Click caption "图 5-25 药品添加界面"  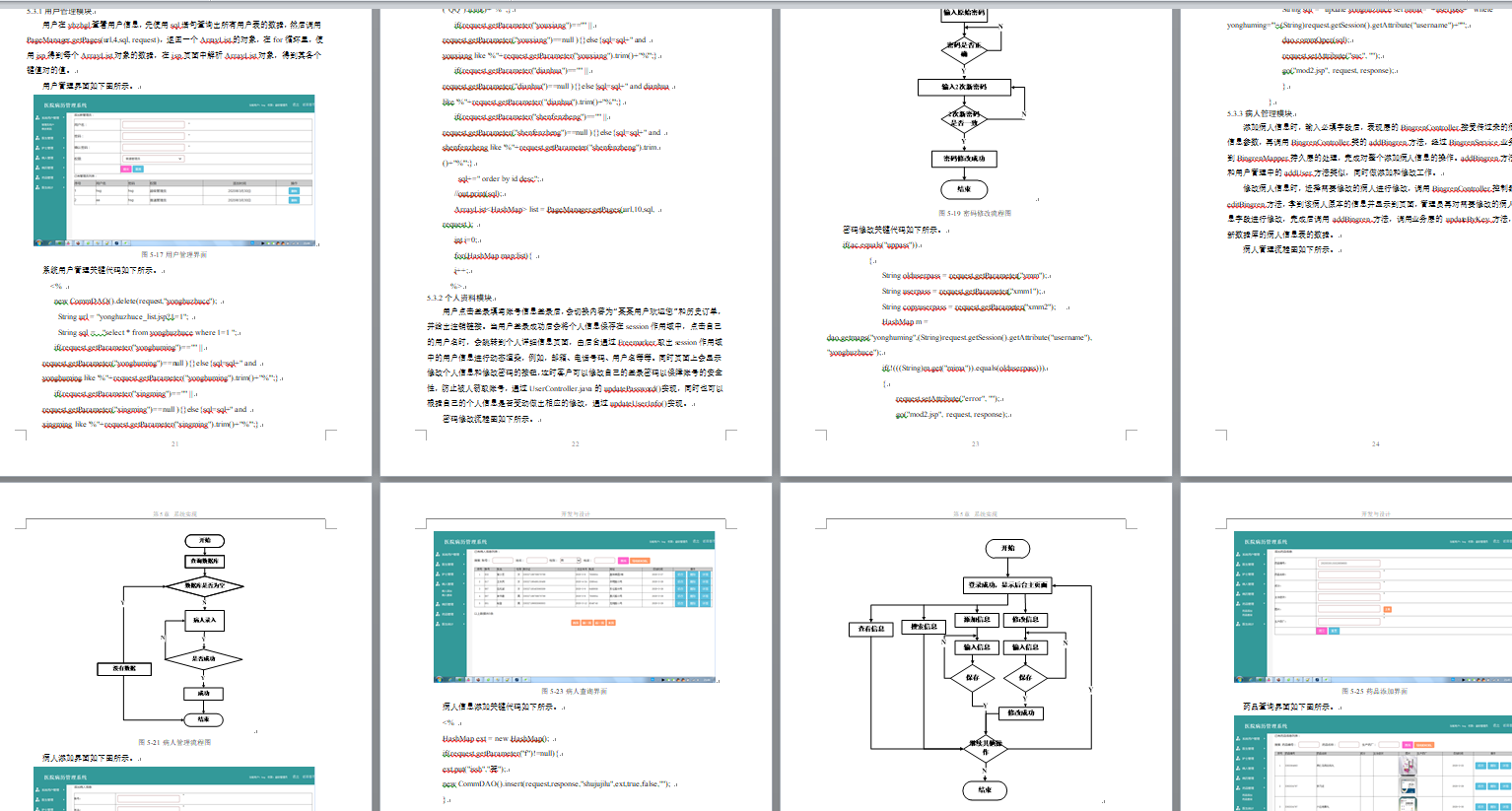tap(1375, 691)
